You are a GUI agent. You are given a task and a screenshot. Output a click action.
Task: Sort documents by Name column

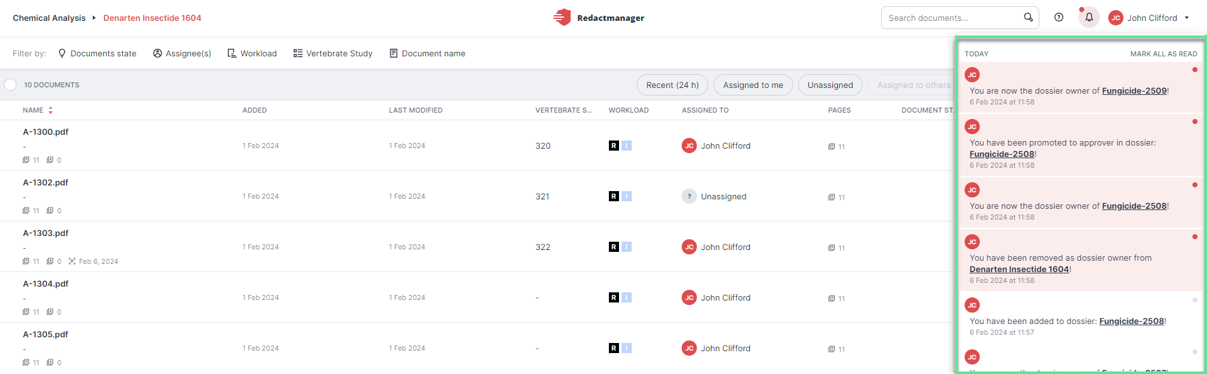[x=38, y=110]
